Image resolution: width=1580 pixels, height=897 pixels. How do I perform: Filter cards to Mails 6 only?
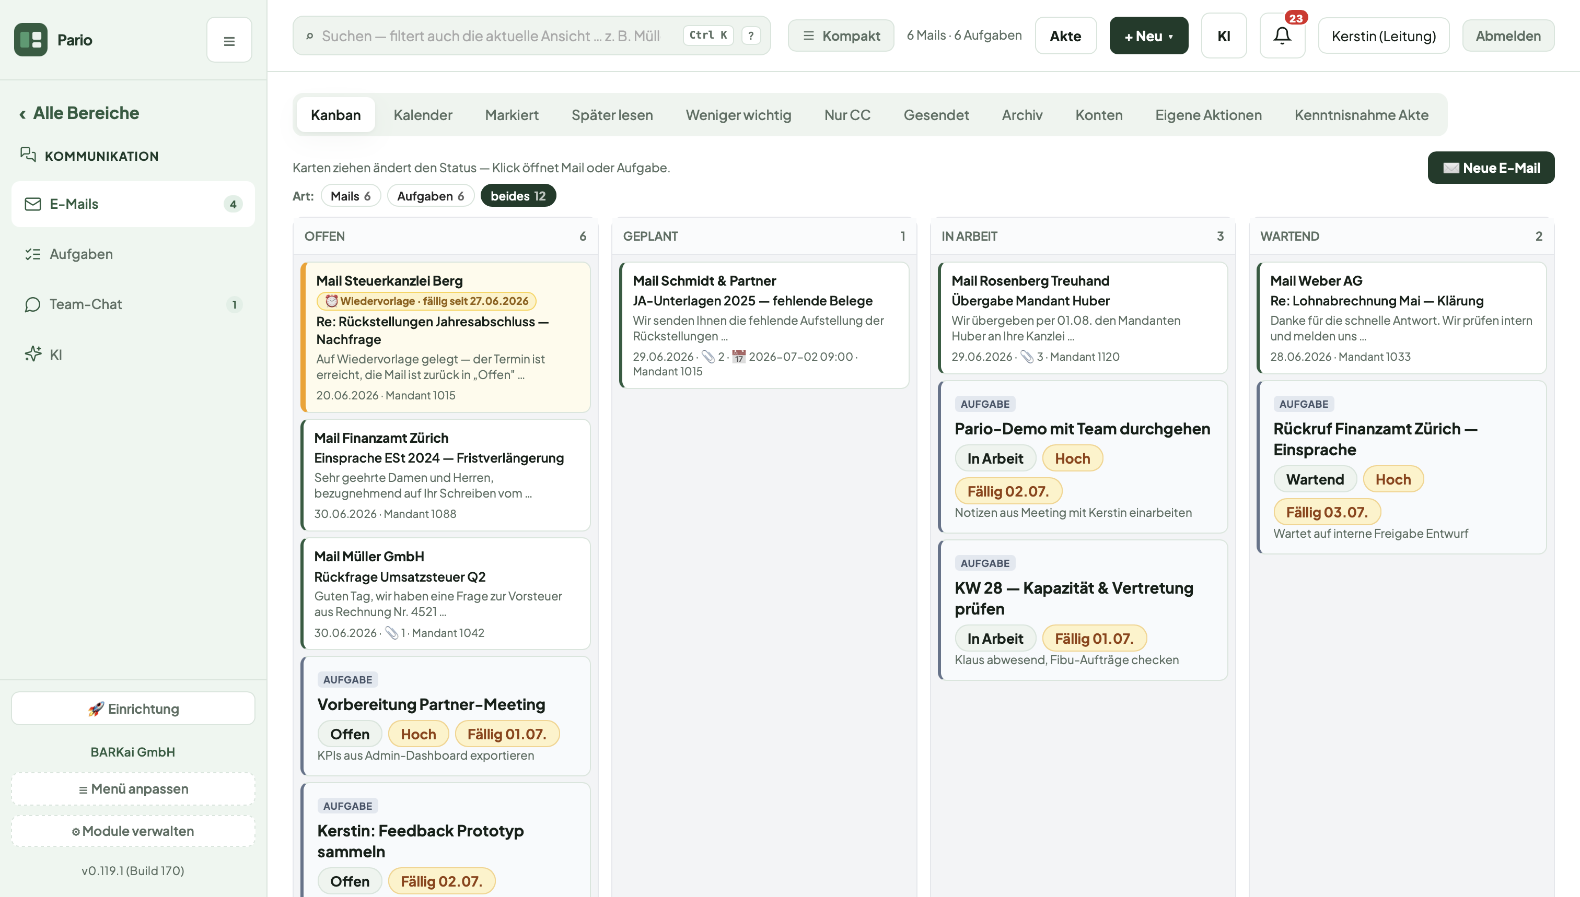(x=351, y=196)
